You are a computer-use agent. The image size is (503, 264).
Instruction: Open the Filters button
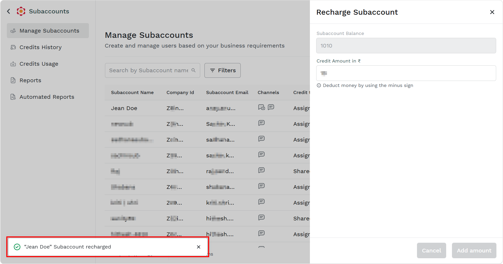223,70
